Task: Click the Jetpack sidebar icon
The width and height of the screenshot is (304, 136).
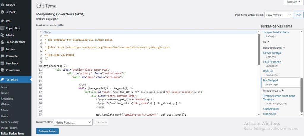Action: (2, 12)
